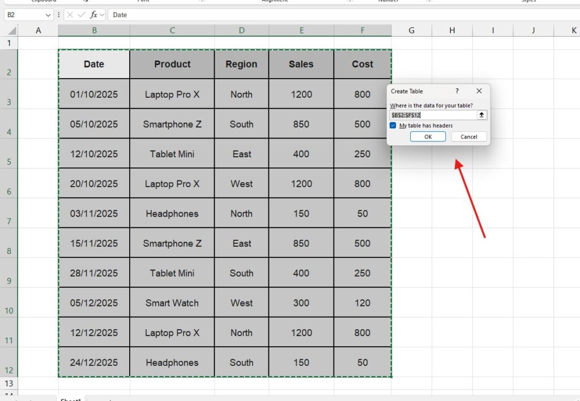
Task: Open the Font group dialog launcher
Action: click(x=201, y=1)
